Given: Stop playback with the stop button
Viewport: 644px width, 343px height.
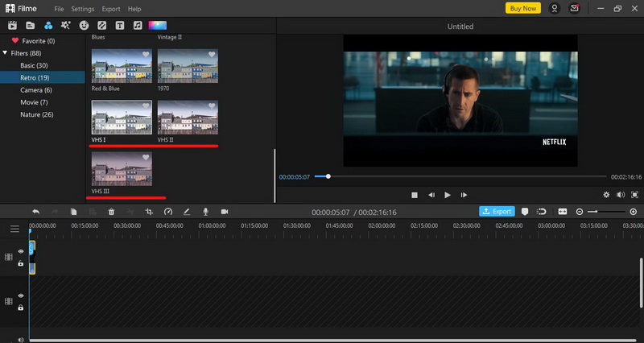Looking at the screenshot, I should tap(415, 195).
